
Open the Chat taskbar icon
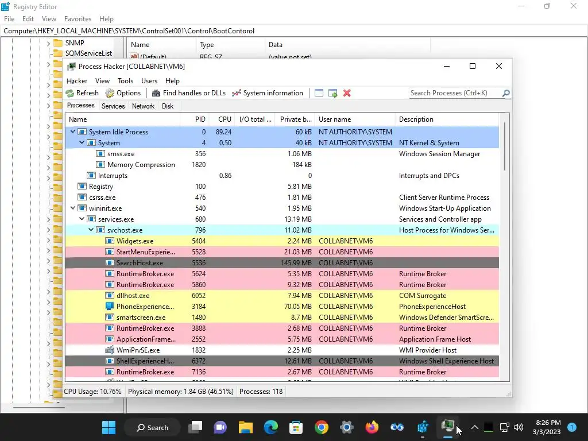(220, 427)
